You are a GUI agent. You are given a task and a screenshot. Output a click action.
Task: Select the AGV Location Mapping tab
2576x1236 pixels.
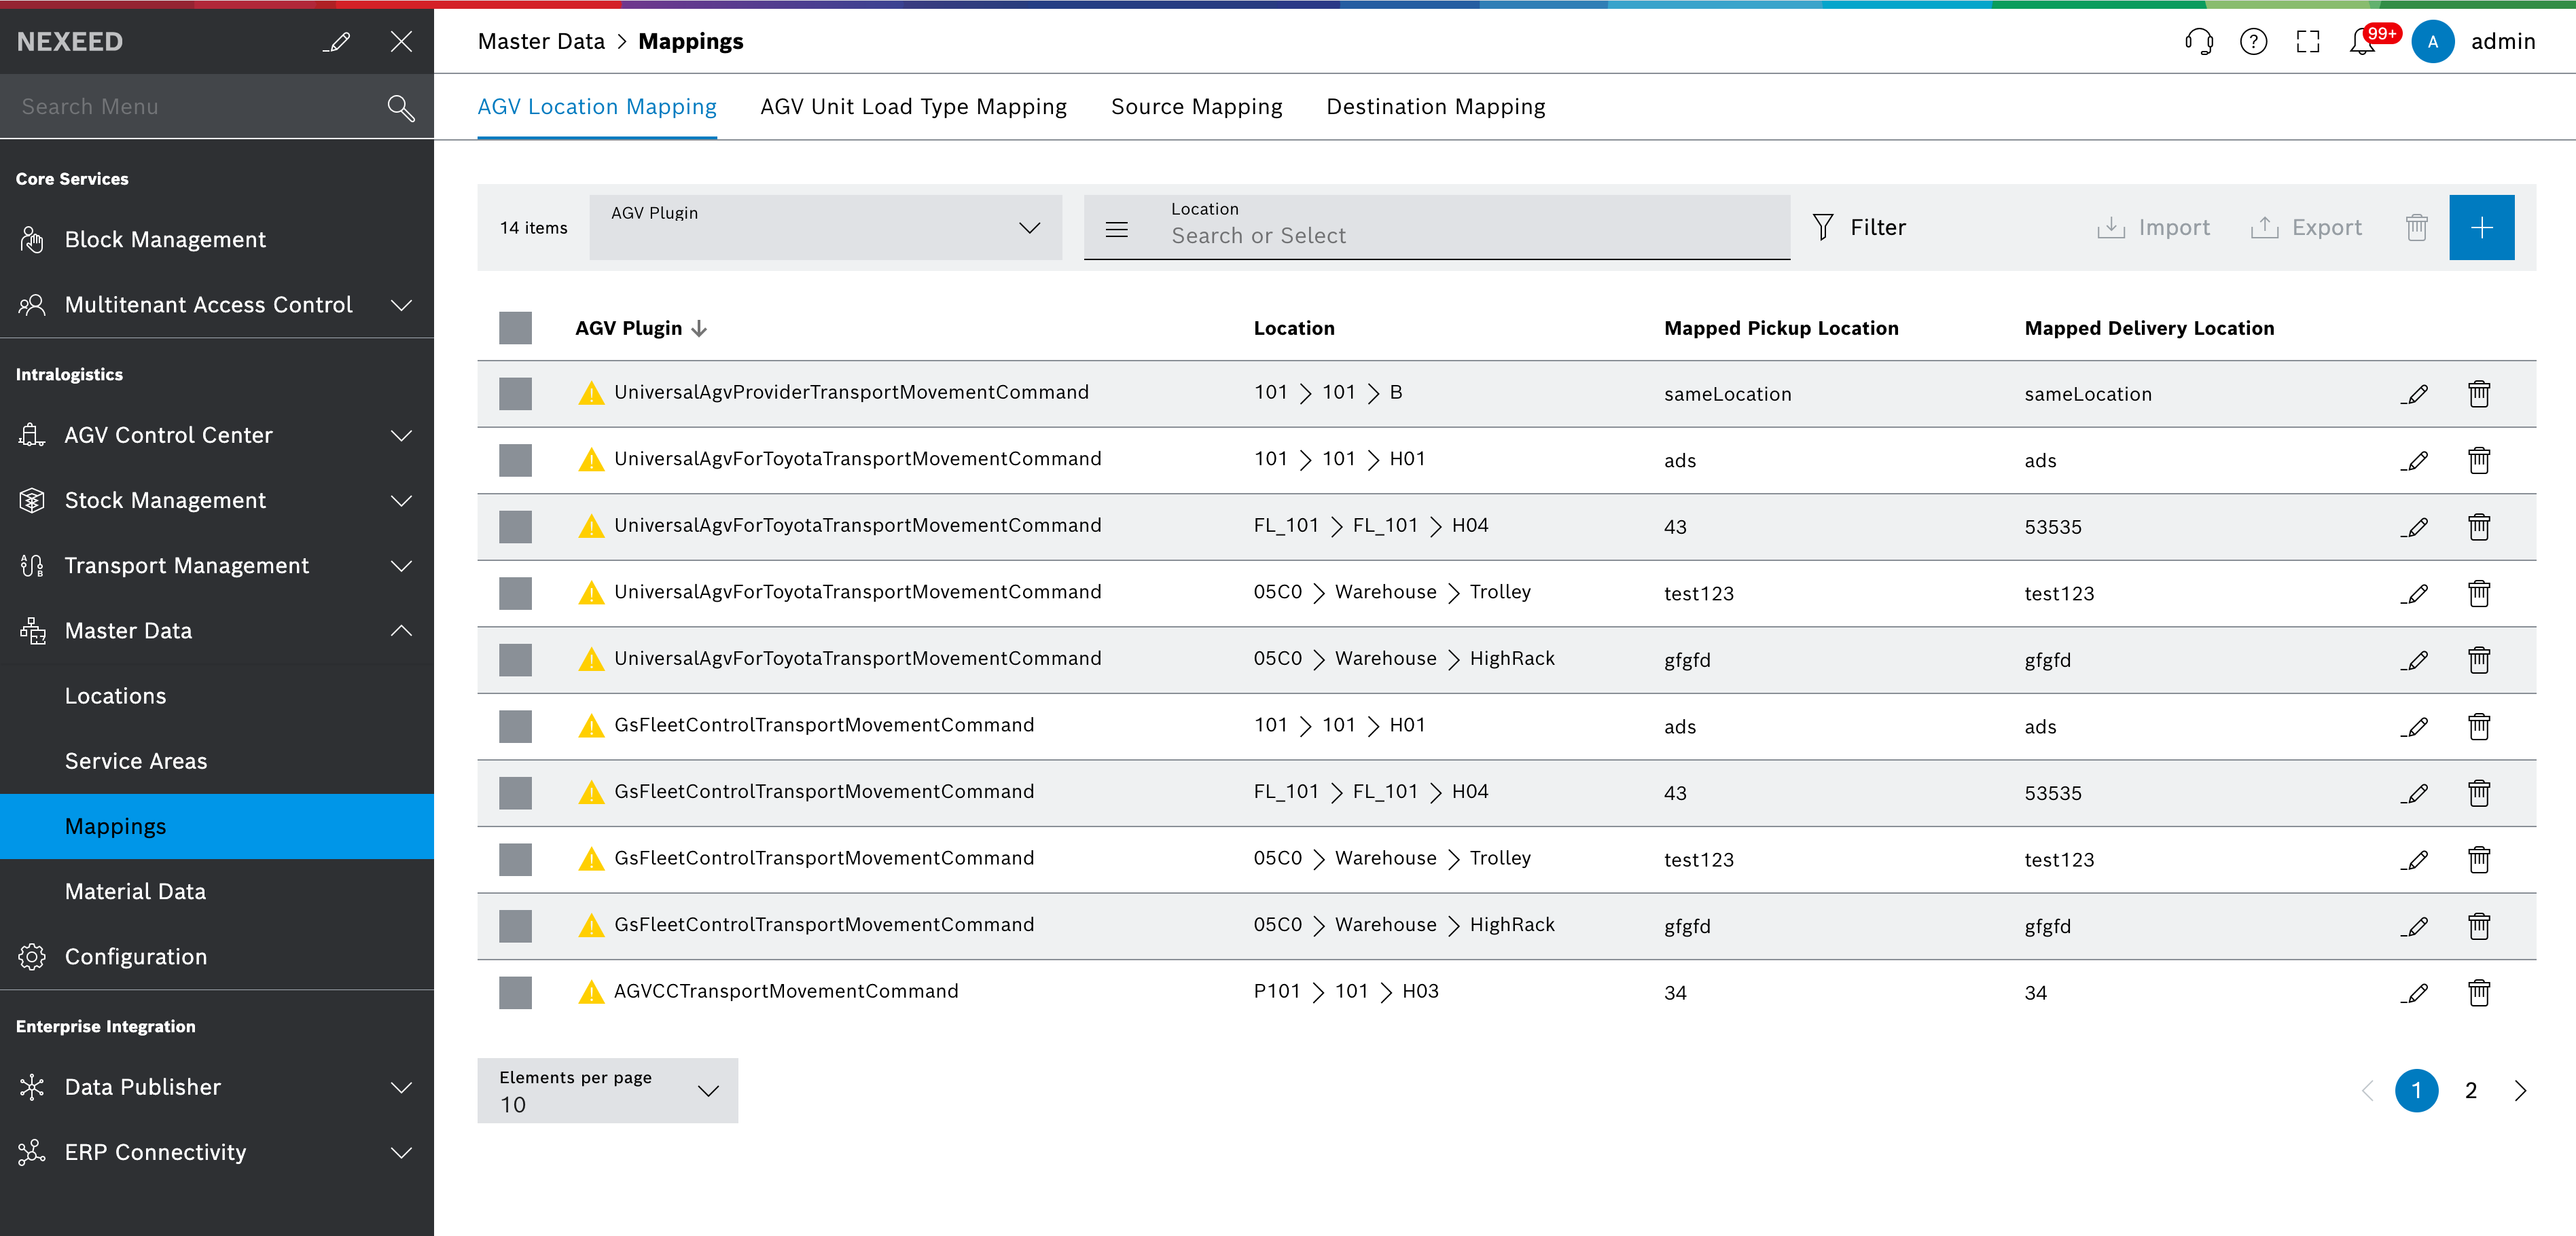(x=597, y=107)
